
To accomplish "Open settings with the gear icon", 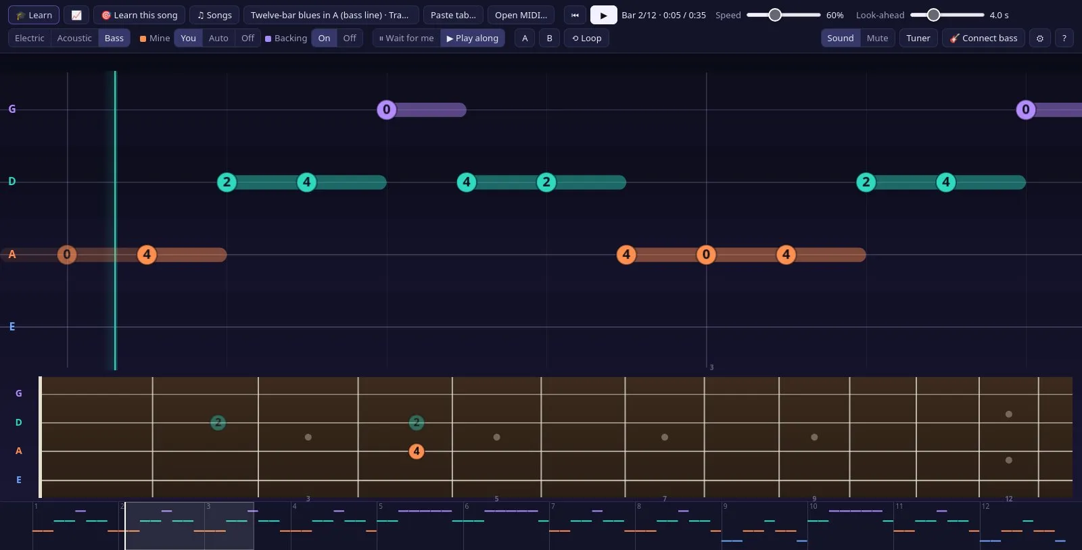I will [x=1040, y=38].
